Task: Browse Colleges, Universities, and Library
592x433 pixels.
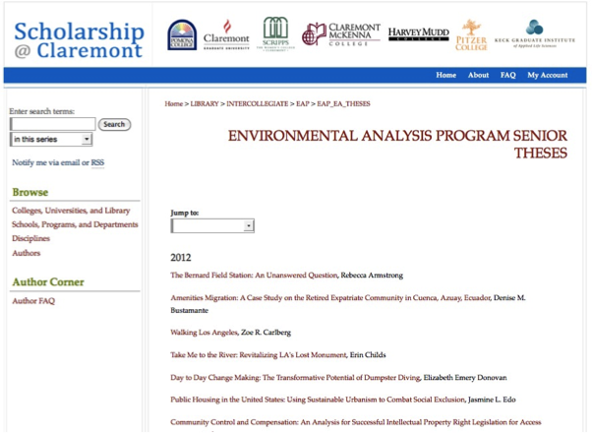Action: (71, 211)
